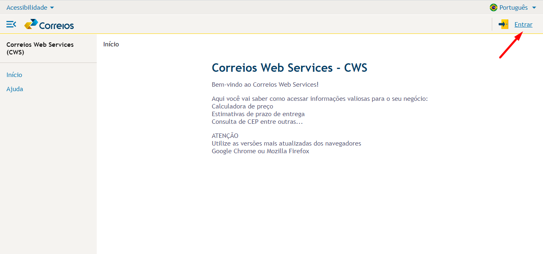Viewport: 543px width, 254px height.
Task: Click the Brazil flag icon
Action: pyautogui.click(x=493, y=7)
